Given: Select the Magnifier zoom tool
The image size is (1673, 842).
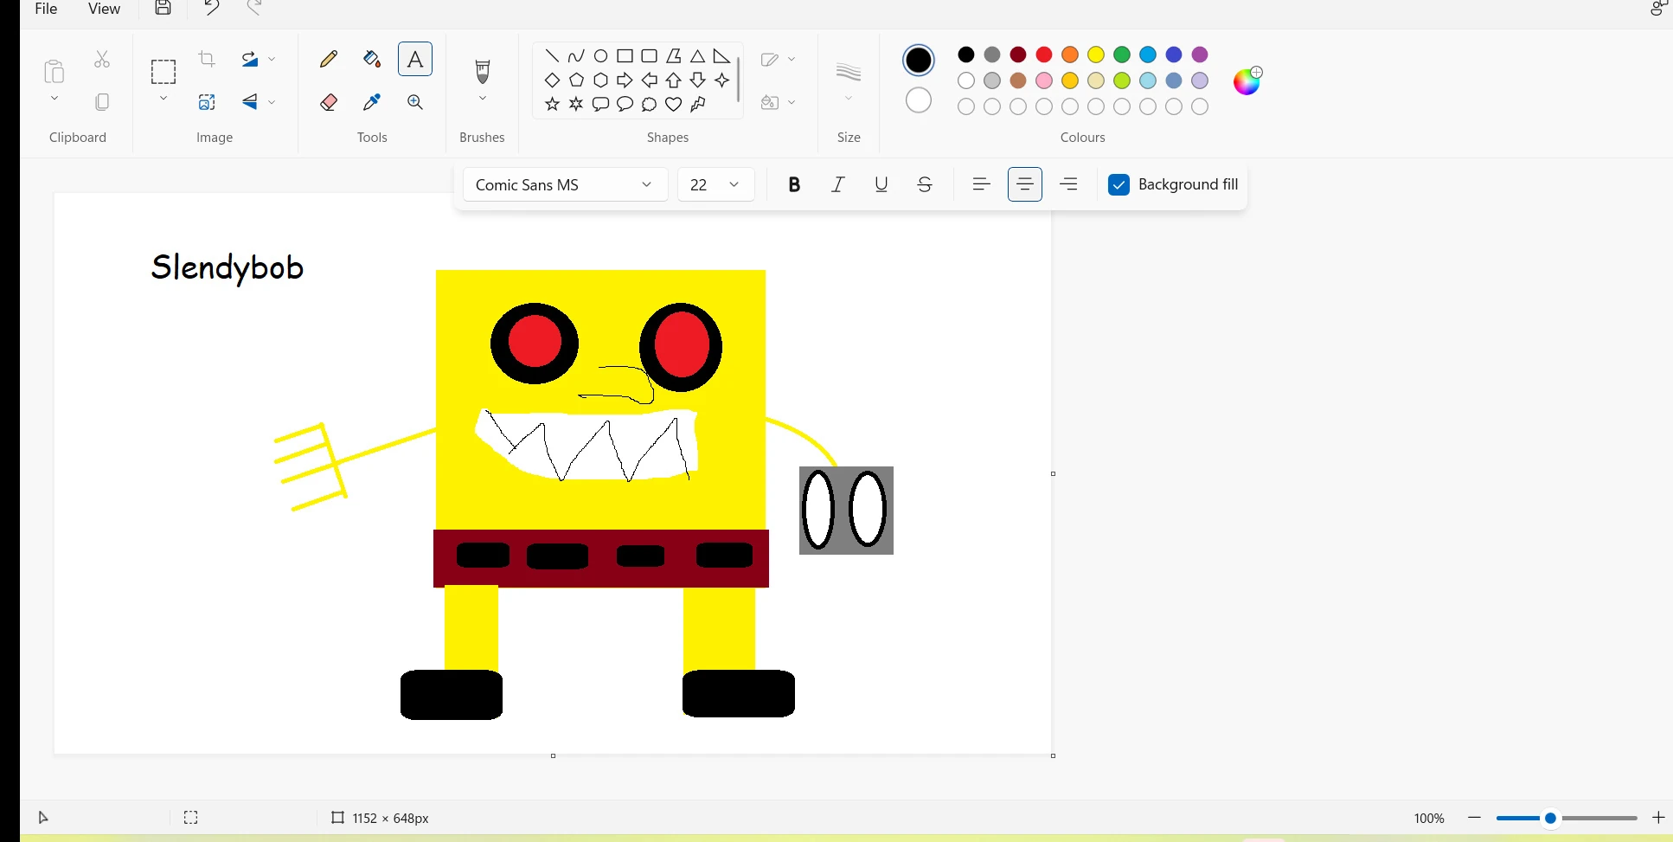Looking at the screenshot, I should pos(415,102).
